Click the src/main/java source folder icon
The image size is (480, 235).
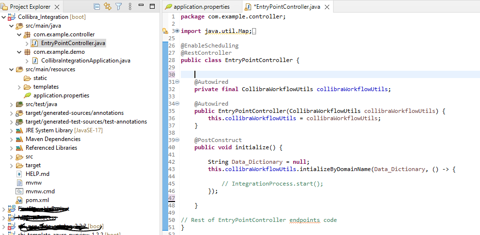coord(19,26)
